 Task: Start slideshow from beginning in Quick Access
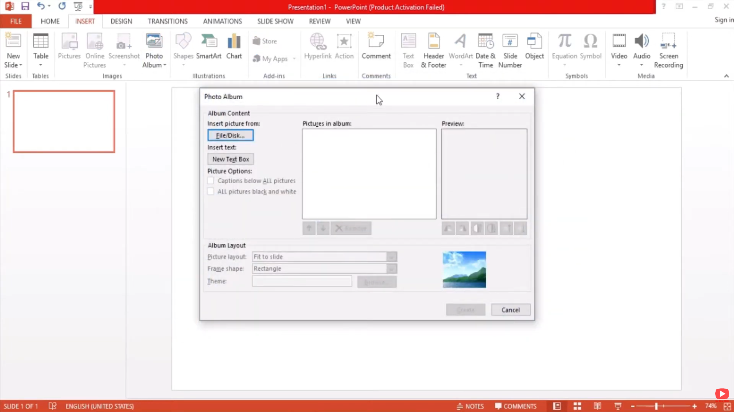(x=78, y=6)
